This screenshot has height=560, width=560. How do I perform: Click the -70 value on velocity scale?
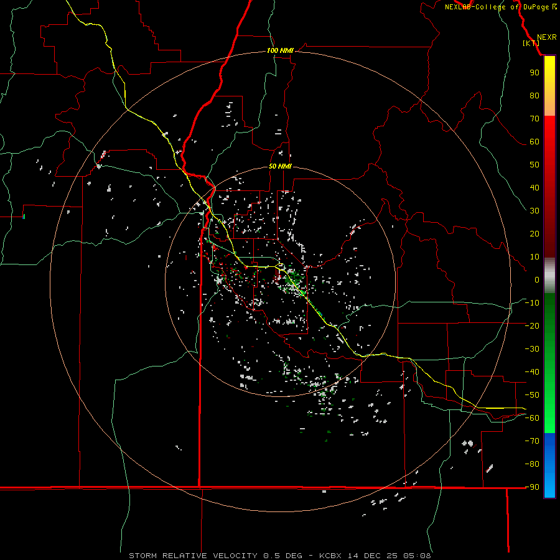[x=532, y=441]
